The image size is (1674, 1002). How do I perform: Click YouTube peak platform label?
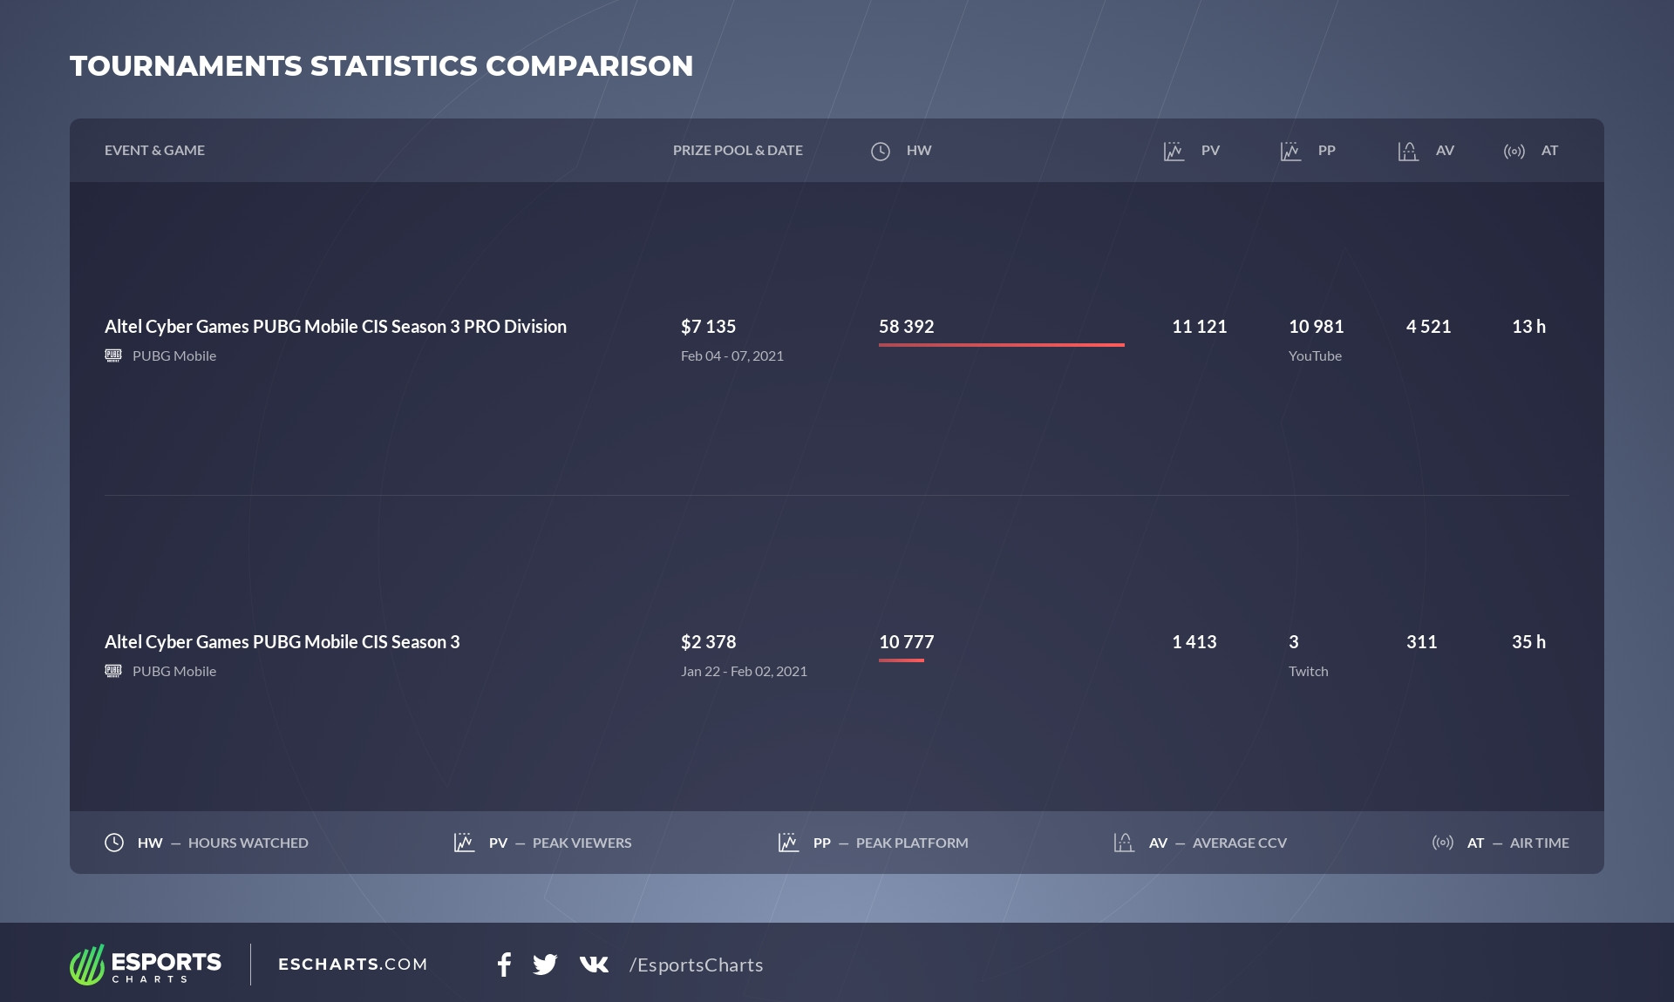(1315, 356)
